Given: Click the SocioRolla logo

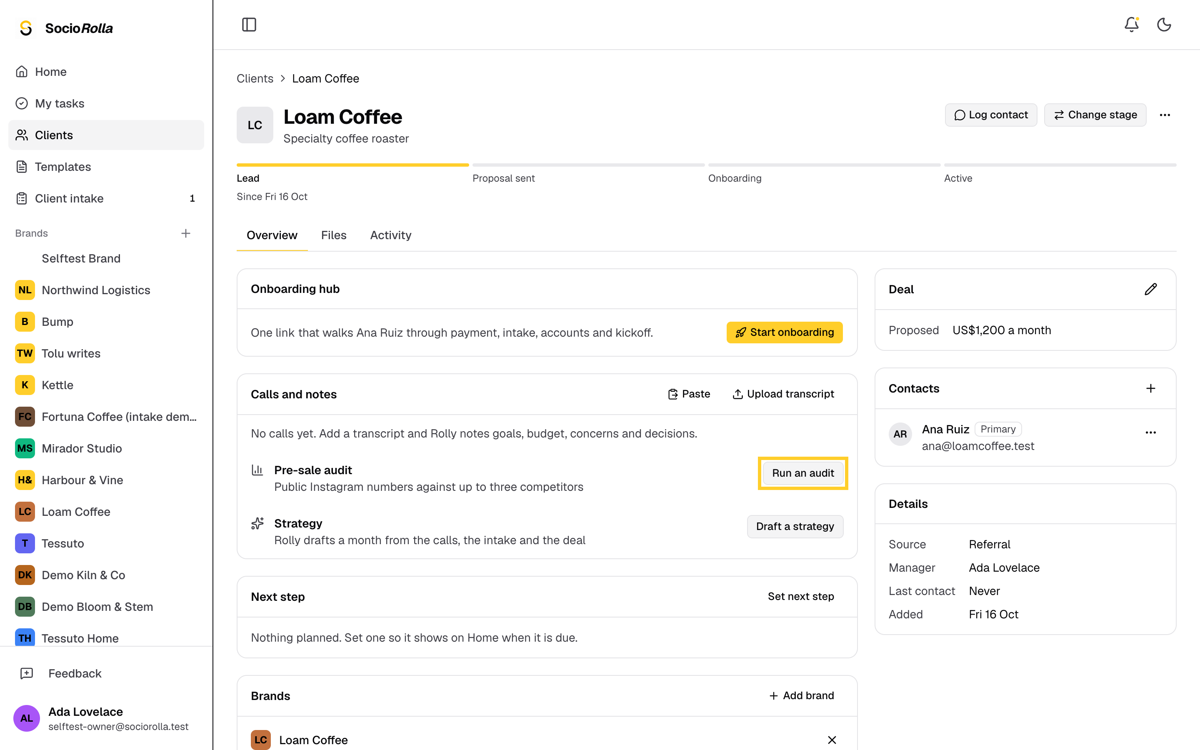Looking at the screenshot, I should click(65, 28).
